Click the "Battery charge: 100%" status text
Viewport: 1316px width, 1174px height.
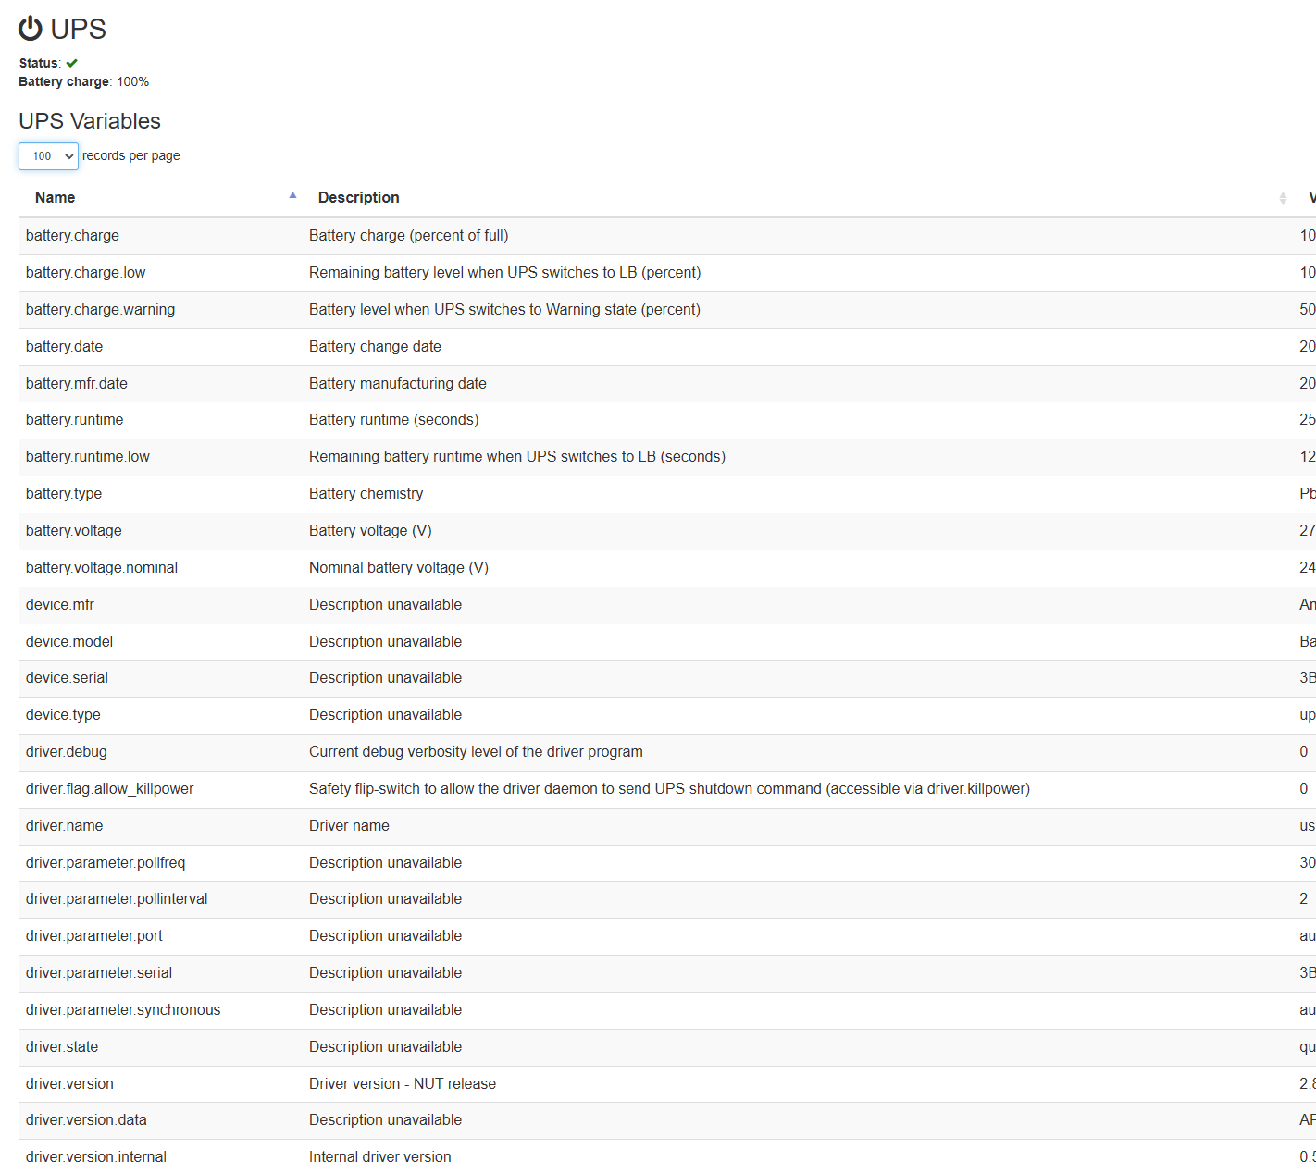(83, 82)
